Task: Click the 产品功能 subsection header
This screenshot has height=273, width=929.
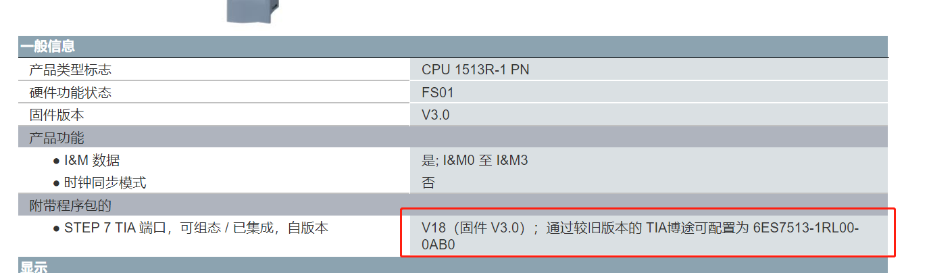Action: (x=57, y=138)
